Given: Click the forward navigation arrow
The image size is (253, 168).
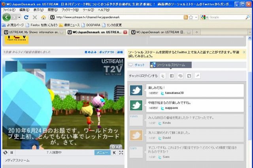Looking at the screenshot, I should (x=15, y=17).
